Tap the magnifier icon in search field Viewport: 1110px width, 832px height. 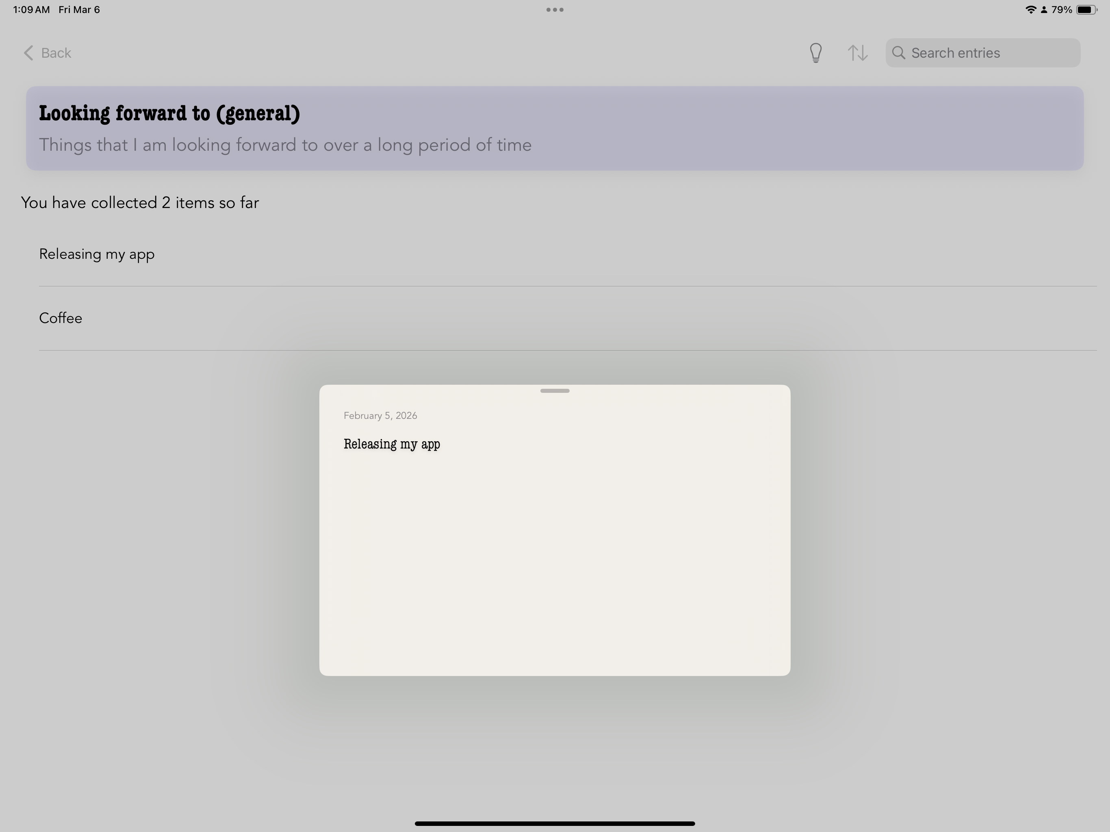(x=899, y=53)
